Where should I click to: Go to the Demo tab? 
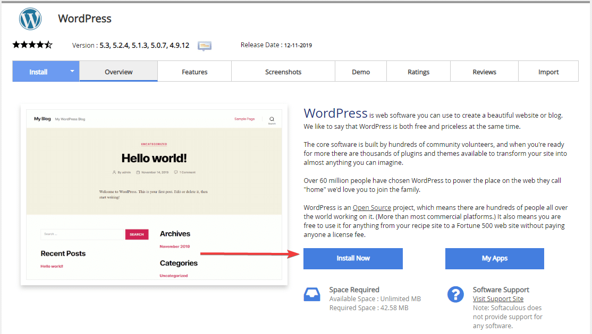(361, 72)
